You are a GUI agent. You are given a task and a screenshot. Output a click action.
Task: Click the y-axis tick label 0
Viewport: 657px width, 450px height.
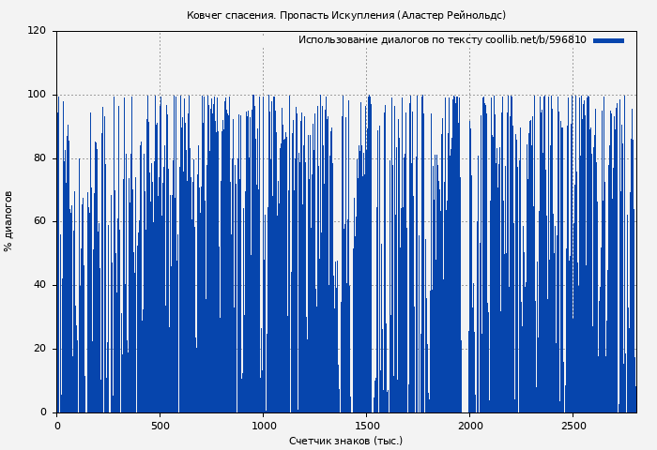pyautogui.click(x=43, y=412)
